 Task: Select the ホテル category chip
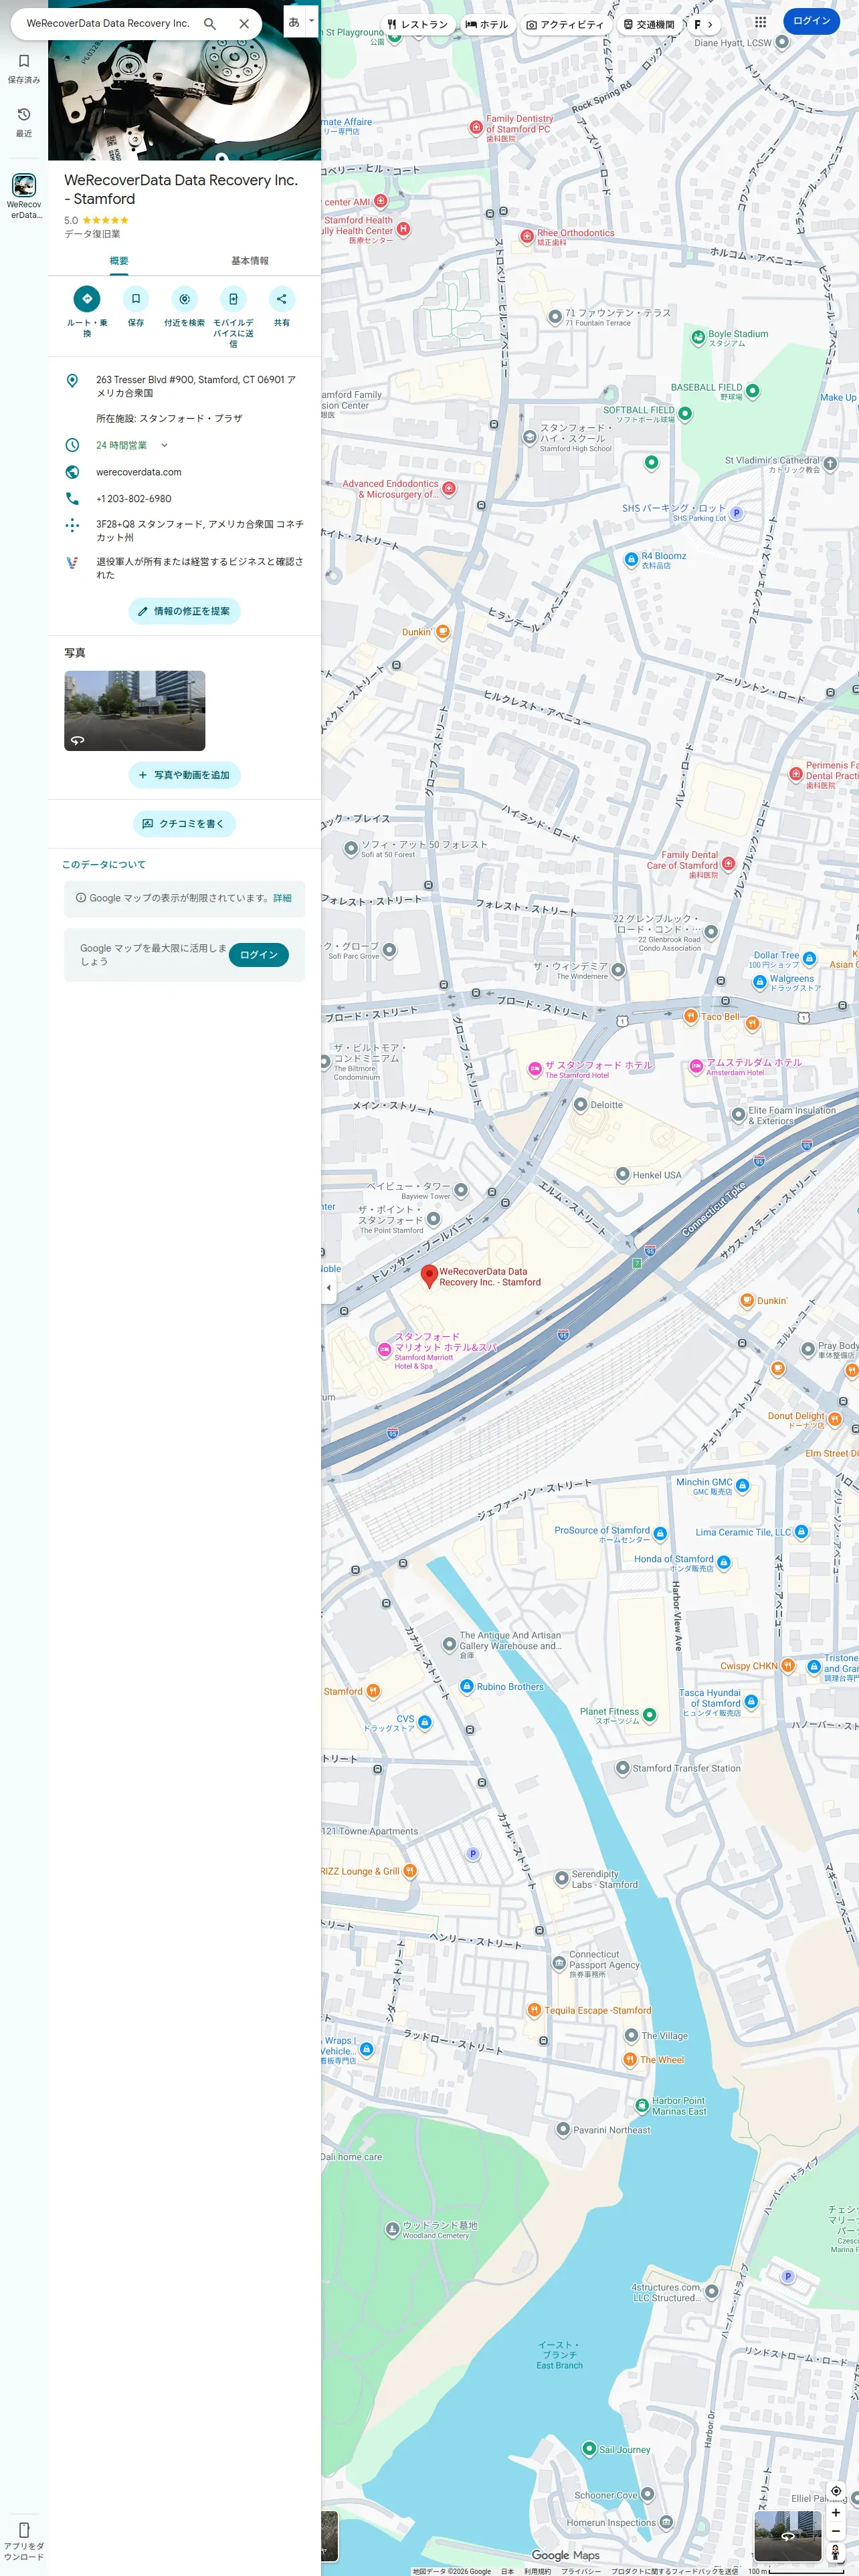click(487, 24)
